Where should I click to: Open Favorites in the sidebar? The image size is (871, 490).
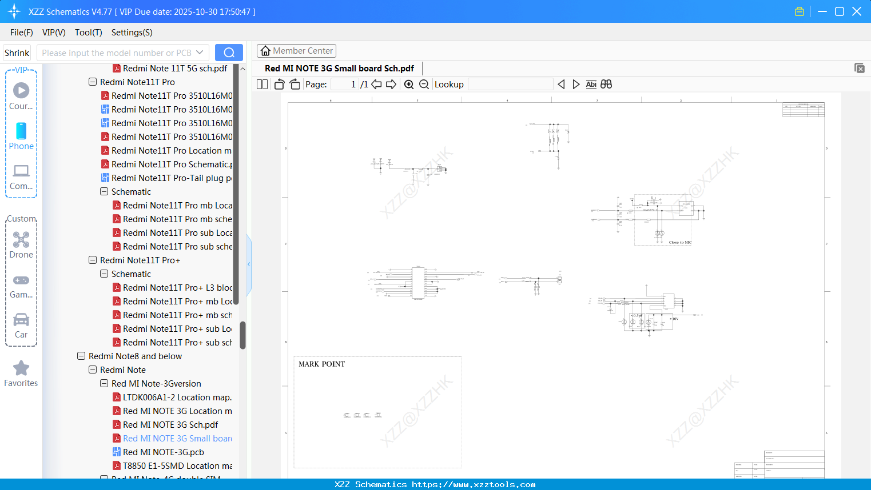tap(21, 373)
